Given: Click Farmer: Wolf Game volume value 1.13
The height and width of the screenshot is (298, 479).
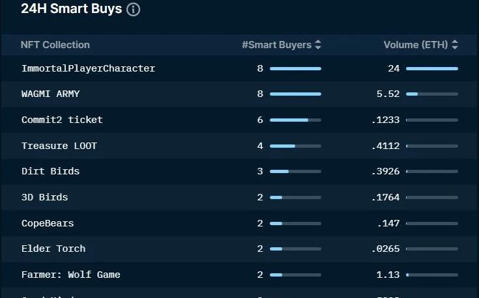Looking at the screenshot, I should tap(390, 275).
